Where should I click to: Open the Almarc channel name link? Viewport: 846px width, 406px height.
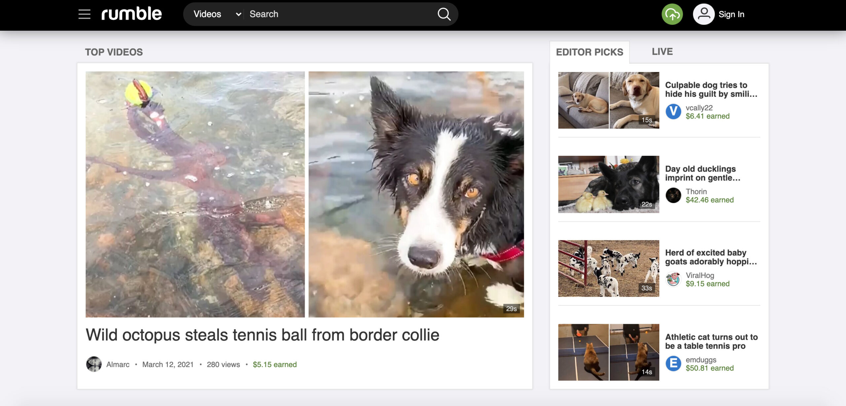click(118, 365)
